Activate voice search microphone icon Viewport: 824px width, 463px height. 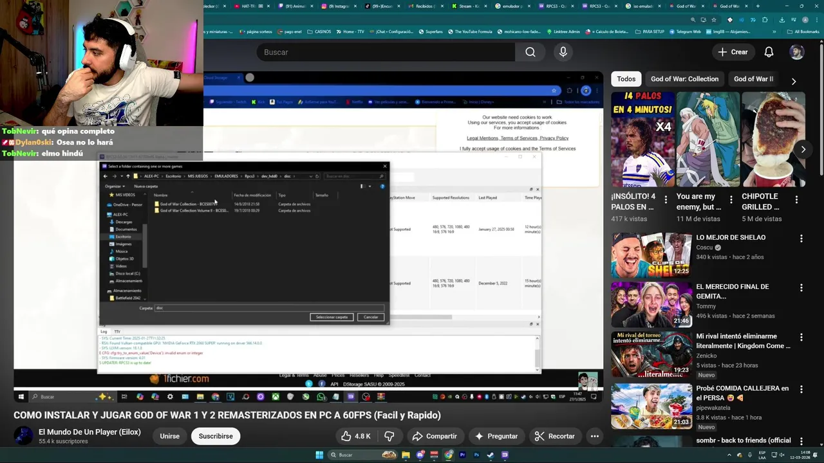pos(563,52)
